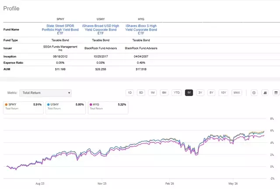Image resolution: width=280 pixels, height=189 pixels.
Task: Click the HYG magenta legend dot
Action: (x=91, y=105)
